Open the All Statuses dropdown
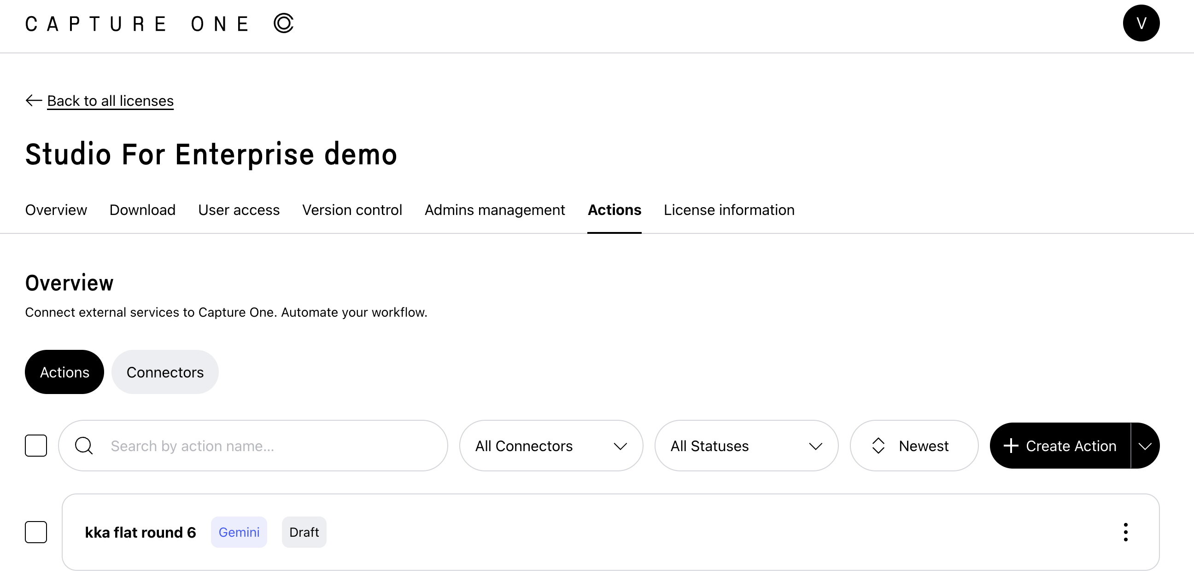The width and height of the screenshot is (1194, 580). click(746, 446)
